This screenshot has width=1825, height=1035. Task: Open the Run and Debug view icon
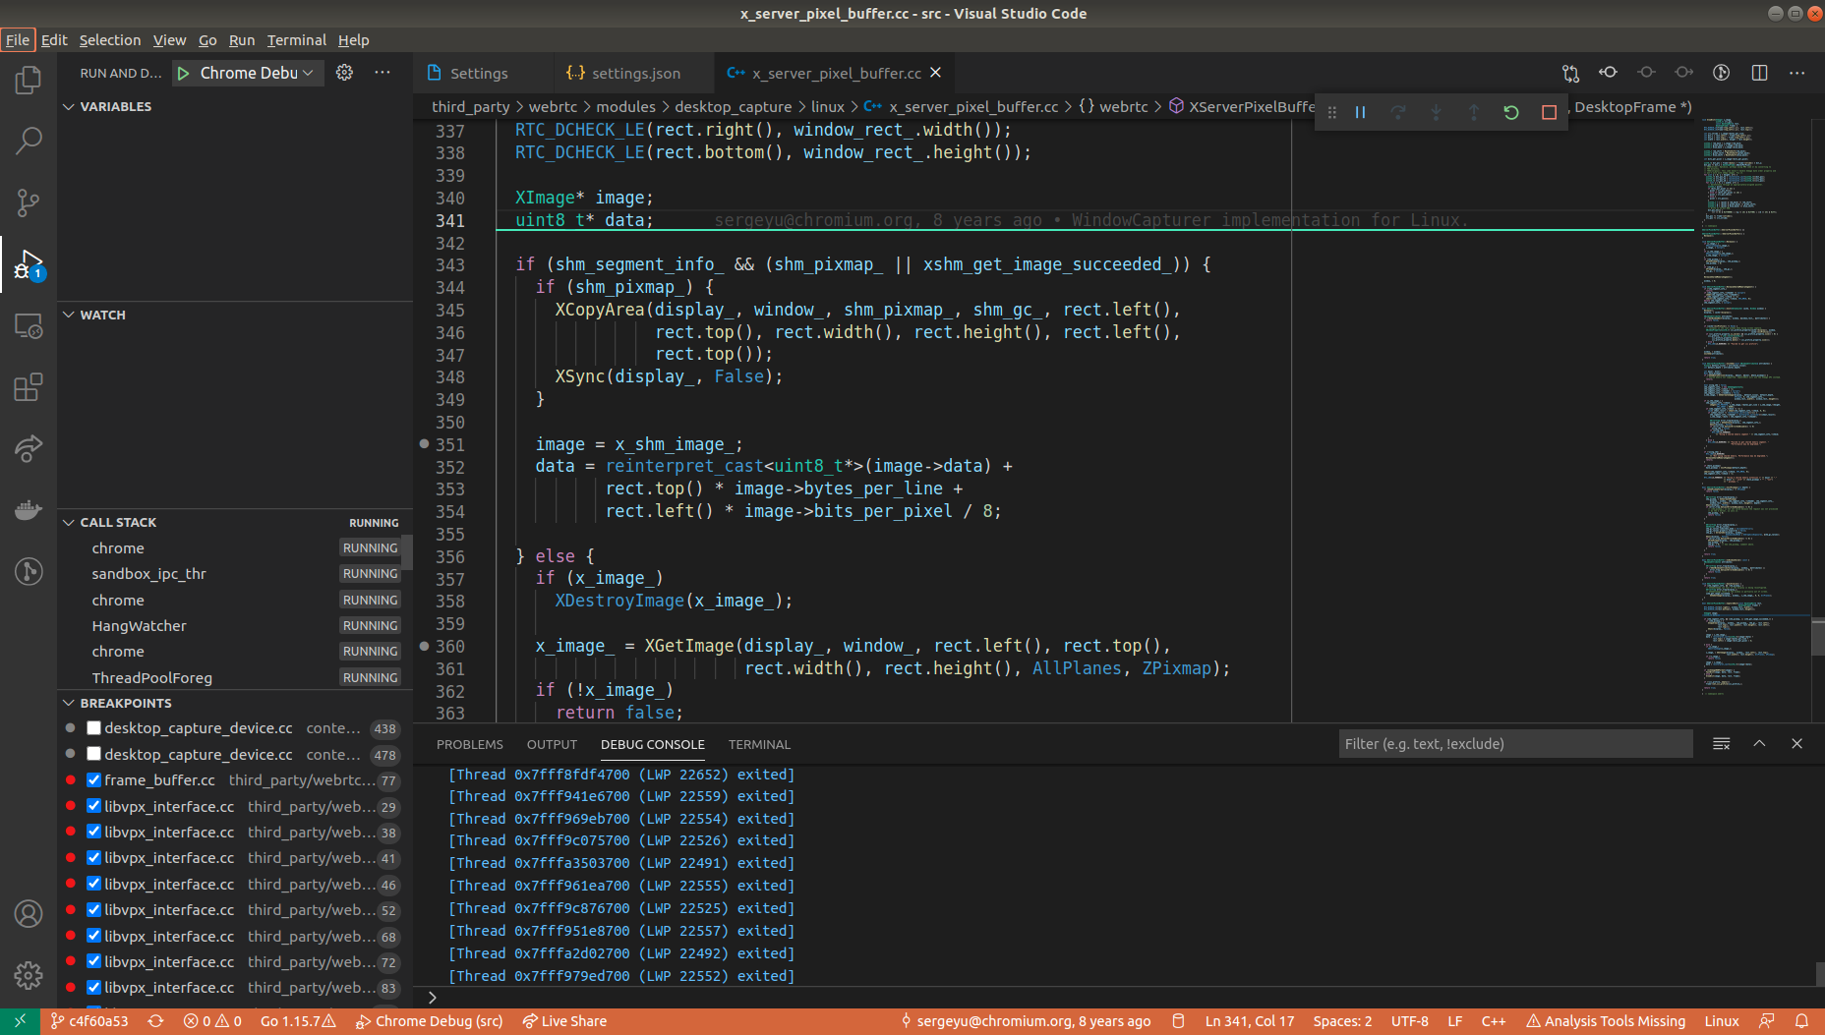29,264
